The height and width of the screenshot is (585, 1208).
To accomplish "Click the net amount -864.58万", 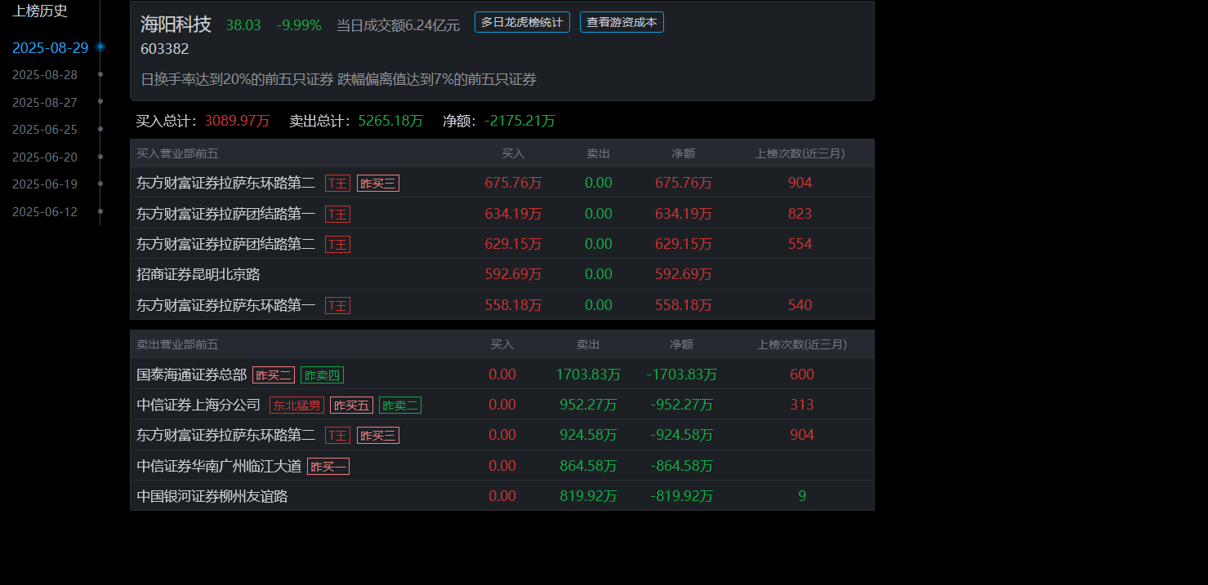I will pyautogui.click(x=682, y=465).
